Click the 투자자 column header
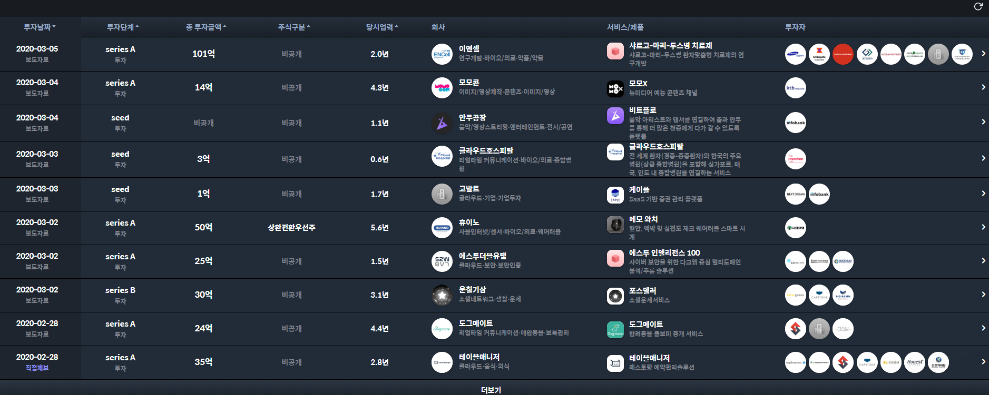Viewport: 989px width, 395px height. [x=795, y=27]
